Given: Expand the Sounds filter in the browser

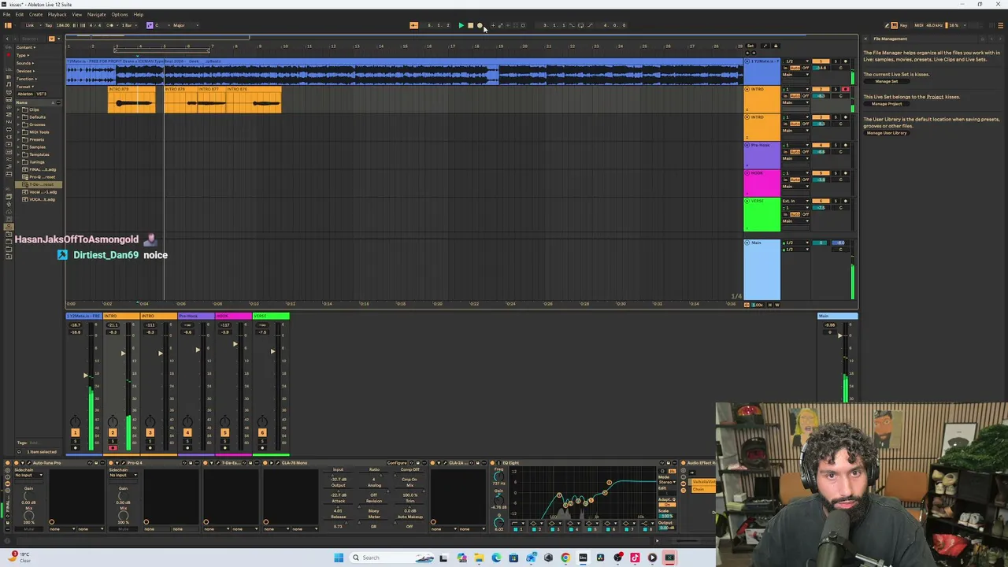Looking at the screenshot, I should (24, 63).
